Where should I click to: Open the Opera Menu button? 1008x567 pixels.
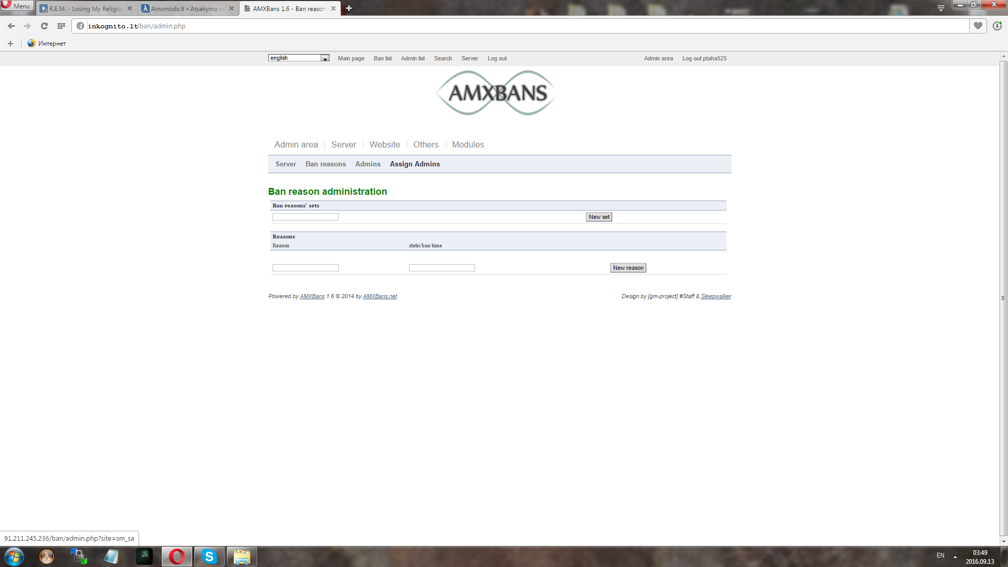17,6
